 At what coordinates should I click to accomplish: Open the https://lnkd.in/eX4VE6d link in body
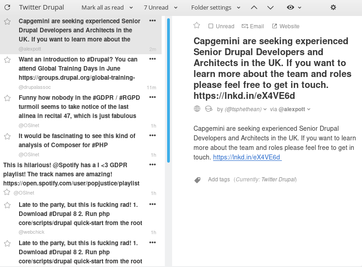pyautogui.click(x=247, y=157)
